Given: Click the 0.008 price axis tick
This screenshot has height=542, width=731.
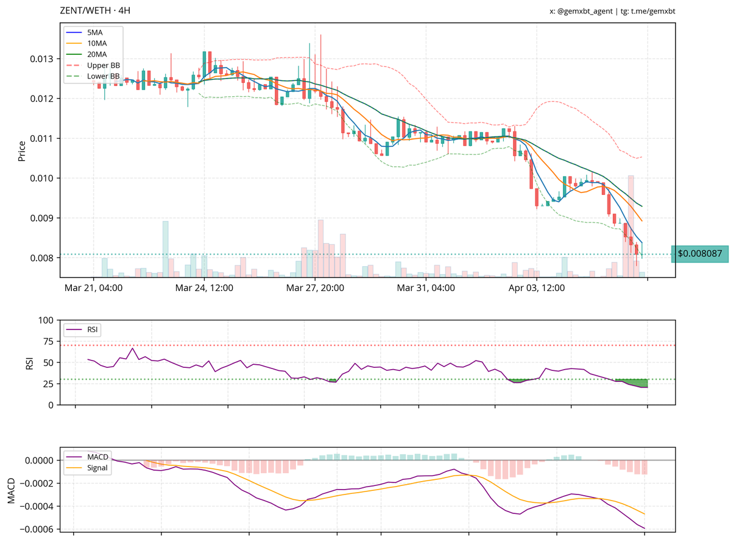Looking at the screenshot, I should pos(43,258).
